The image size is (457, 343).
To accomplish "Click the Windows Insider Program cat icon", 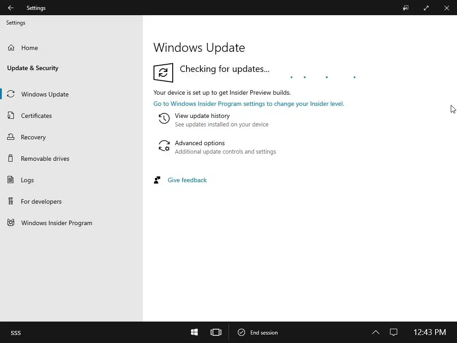I will [11, 223].
